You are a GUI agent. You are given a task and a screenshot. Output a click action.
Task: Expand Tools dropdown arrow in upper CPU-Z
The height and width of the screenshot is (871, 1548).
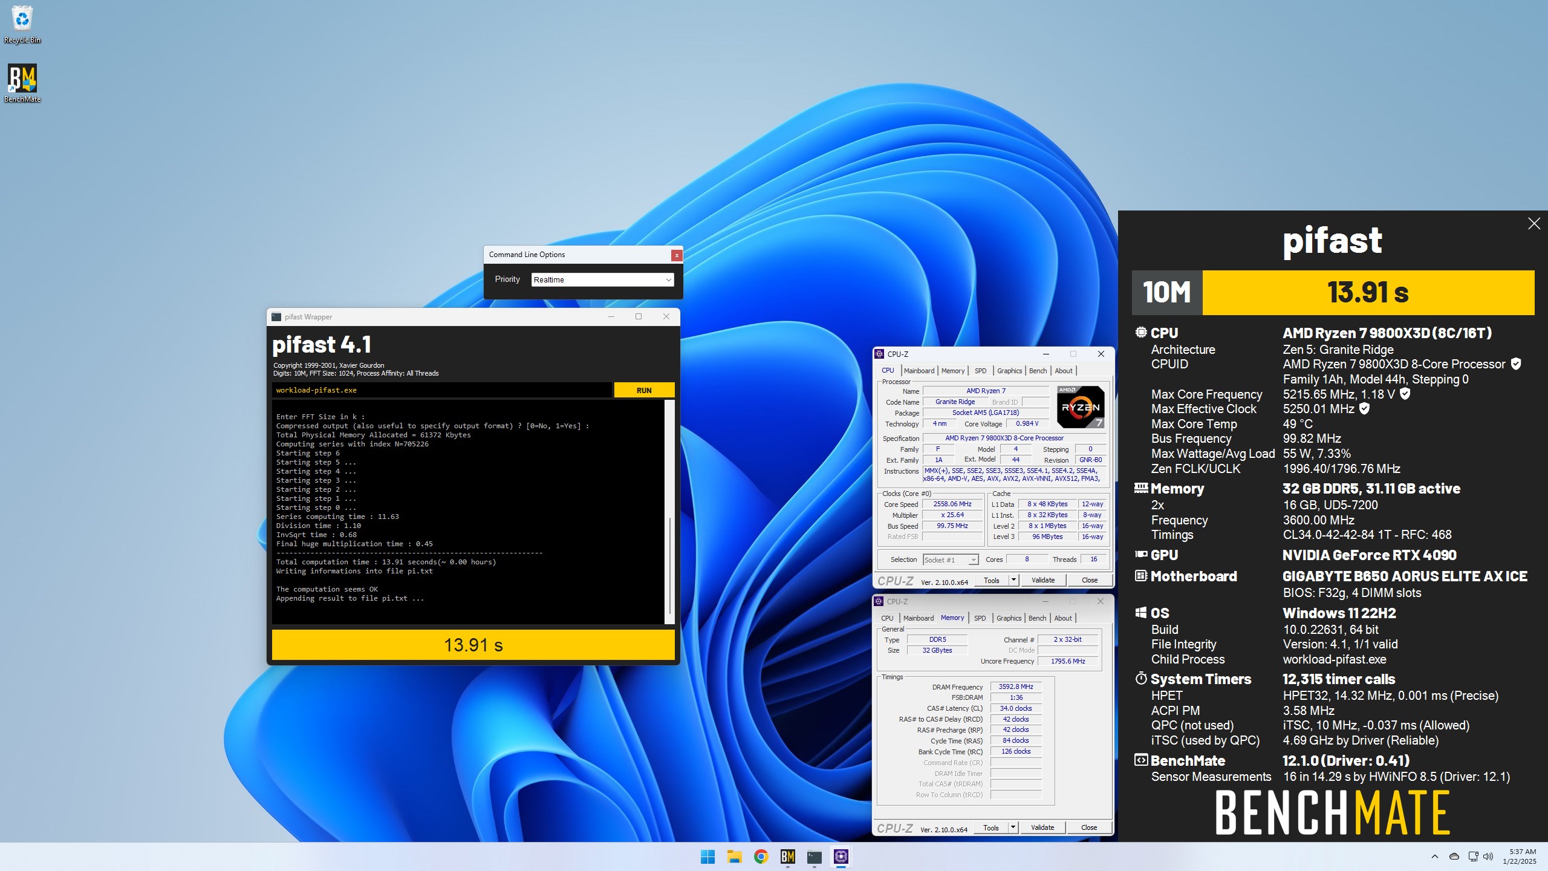click(1014, 580)
